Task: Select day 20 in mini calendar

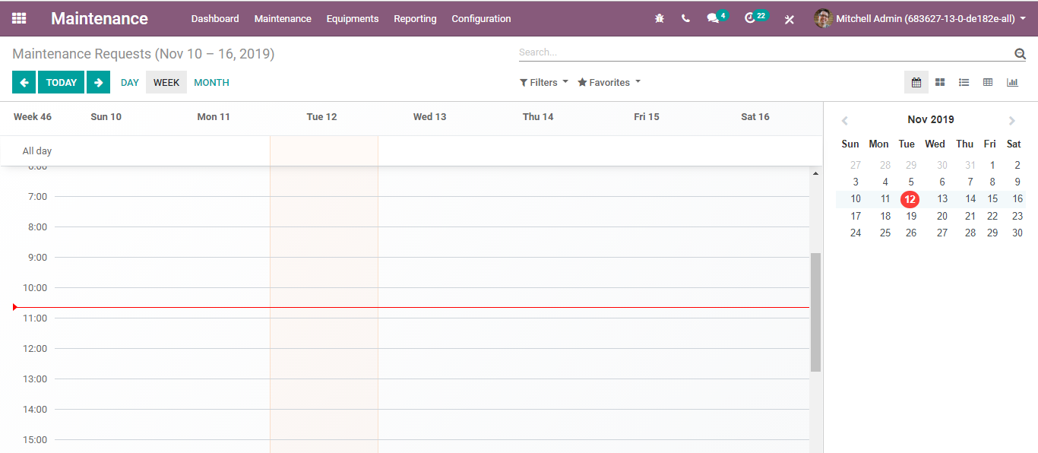Action: [942, 216]
